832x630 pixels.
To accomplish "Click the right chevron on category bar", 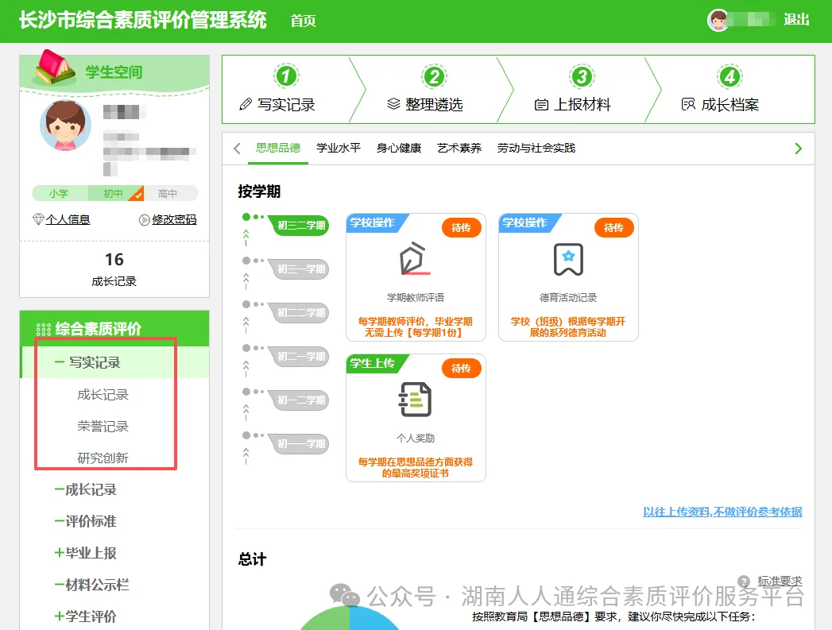I will (799, 148).
